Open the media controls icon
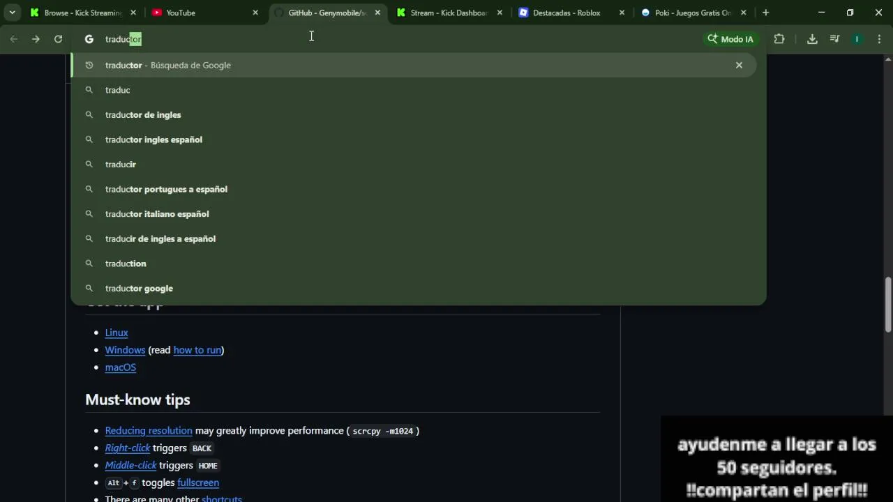 click(834, 39)
